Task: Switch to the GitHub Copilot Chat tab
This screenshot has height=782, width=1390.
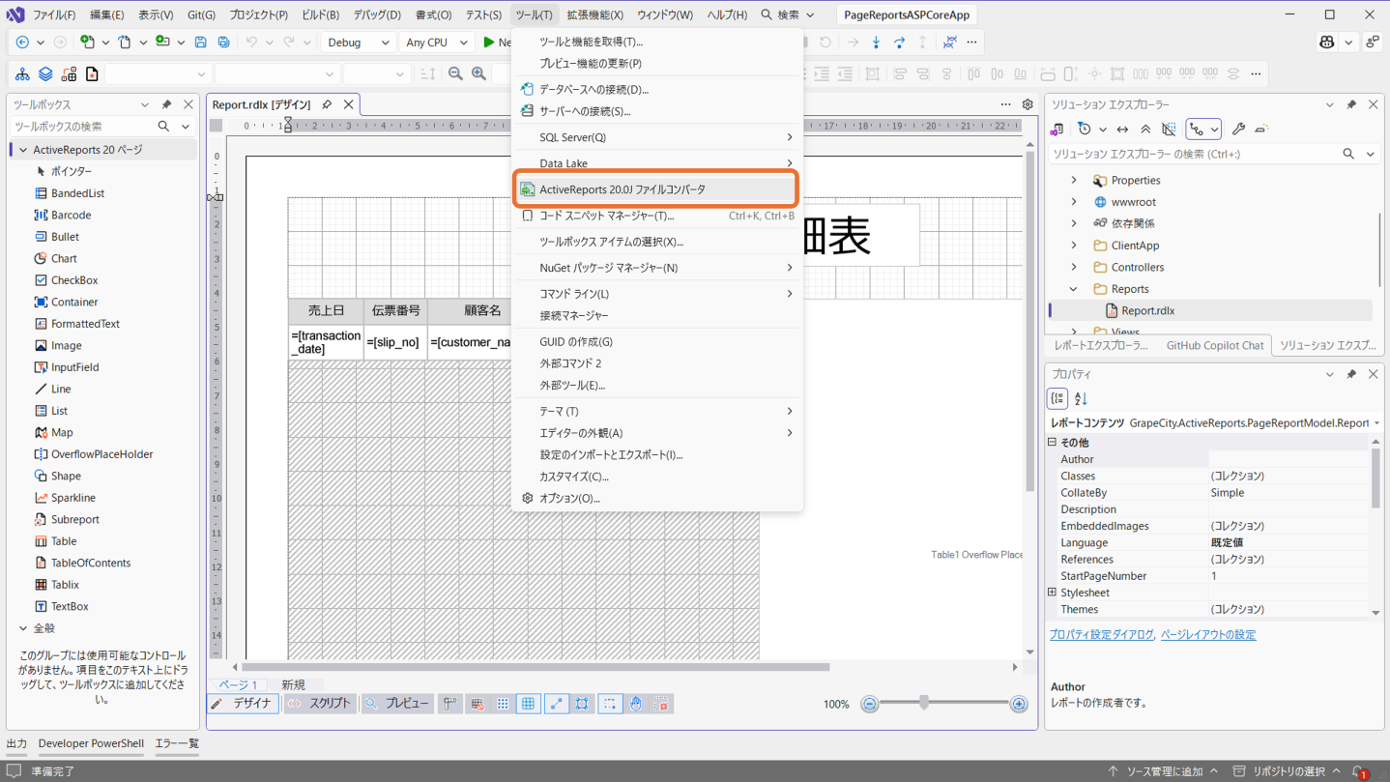Action: pyautogui.click(x=1214, y=345)
